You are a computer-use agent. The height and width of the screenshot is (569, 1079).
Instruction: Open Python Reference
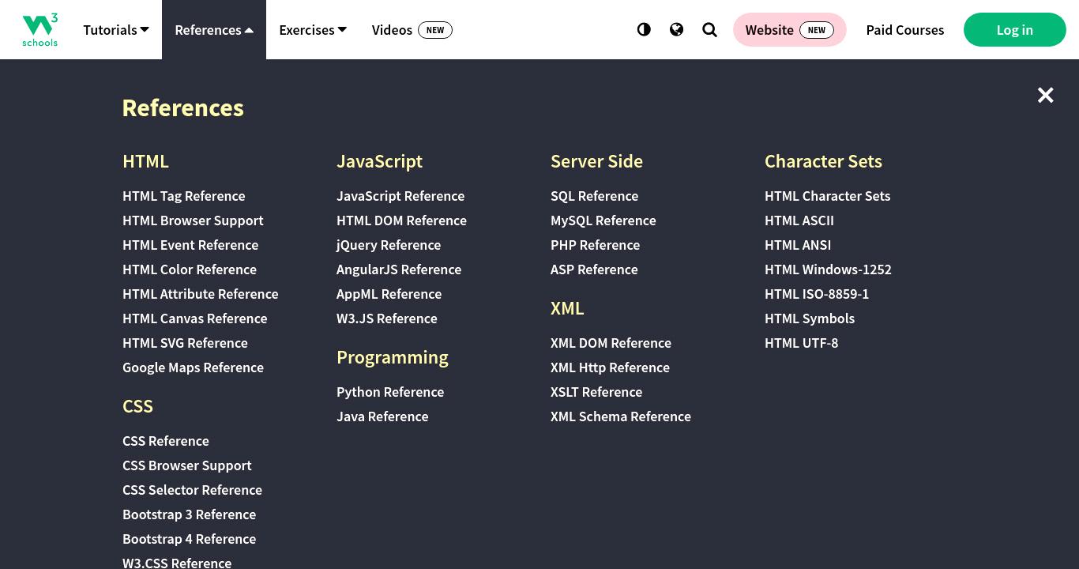(390, 392)
